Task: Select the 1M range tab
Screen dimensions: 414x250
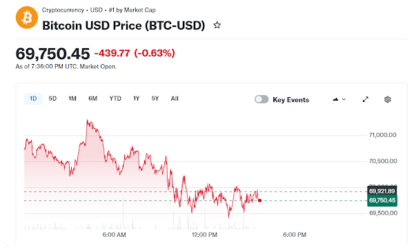Action: [72, 98]
